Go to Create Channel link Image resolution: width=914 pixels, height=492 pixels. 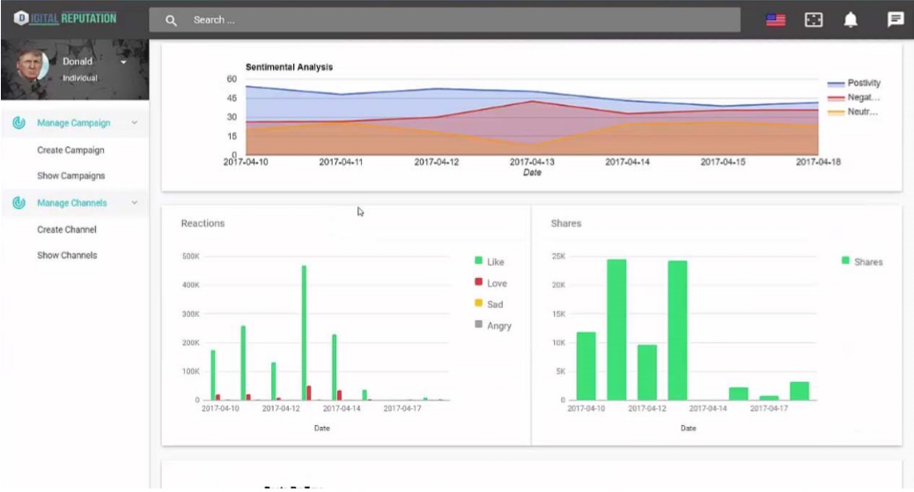coord(67,230)
